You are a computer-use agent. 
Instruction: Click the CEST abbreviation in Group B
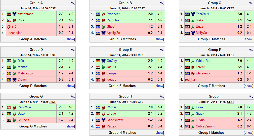coord(141,9)
